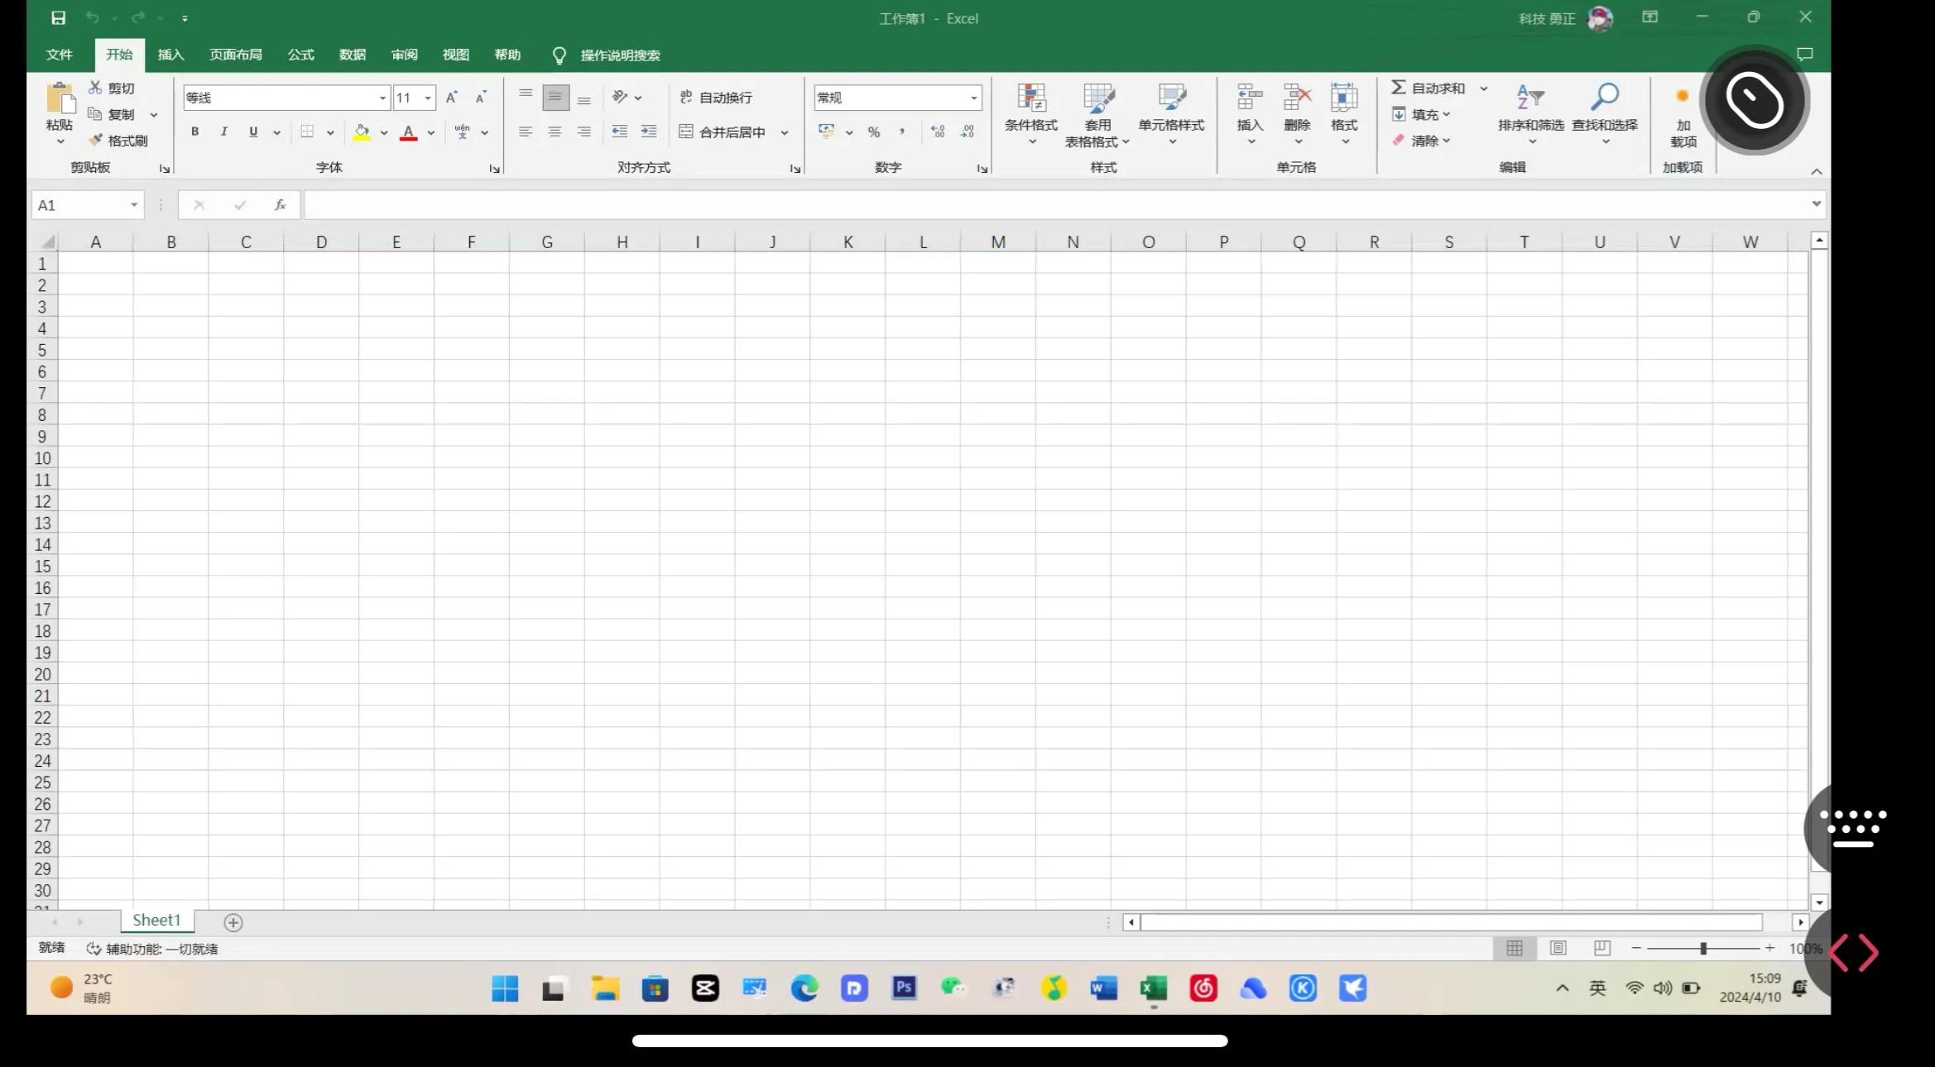The width and height of the screenshot is (1935, 1067).
Task: Click the Increase Decimal icon
Action: [937, 132]
